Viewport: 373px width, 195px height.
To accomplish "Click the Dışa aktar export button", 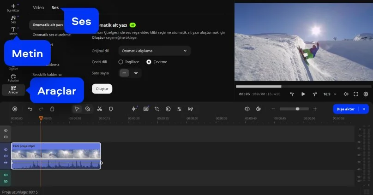I will coord(345,109).
